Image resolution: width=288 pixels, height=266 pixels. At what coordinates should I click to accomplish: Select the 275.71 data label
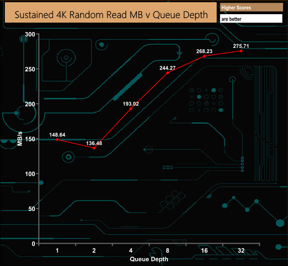pyautogui.click(x=241, y=46)
